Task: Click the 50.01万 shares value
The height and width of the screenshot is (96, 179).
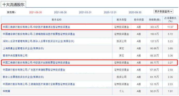Action: [x=155, y=91]
